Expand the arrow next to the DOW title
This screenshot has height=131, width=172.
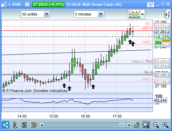coord(9,5)
